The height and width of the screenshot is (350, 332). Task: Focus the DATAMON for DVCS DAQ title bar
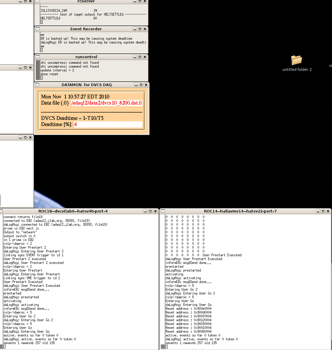click(87, 85)
